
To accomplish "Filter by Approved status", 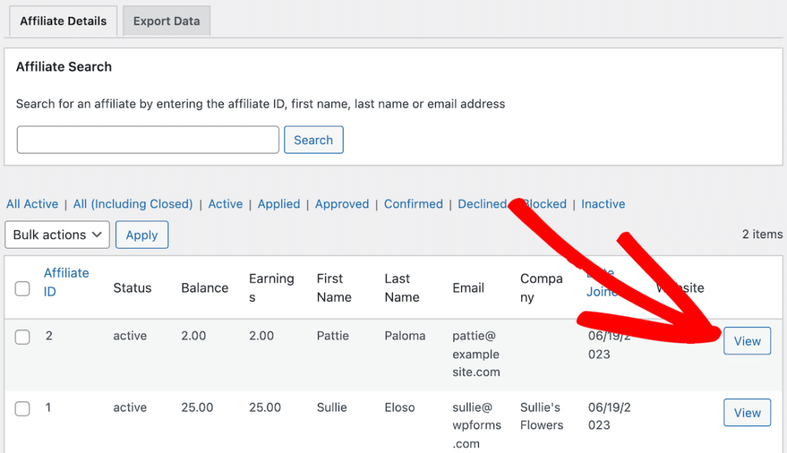I will pos(342,203).
